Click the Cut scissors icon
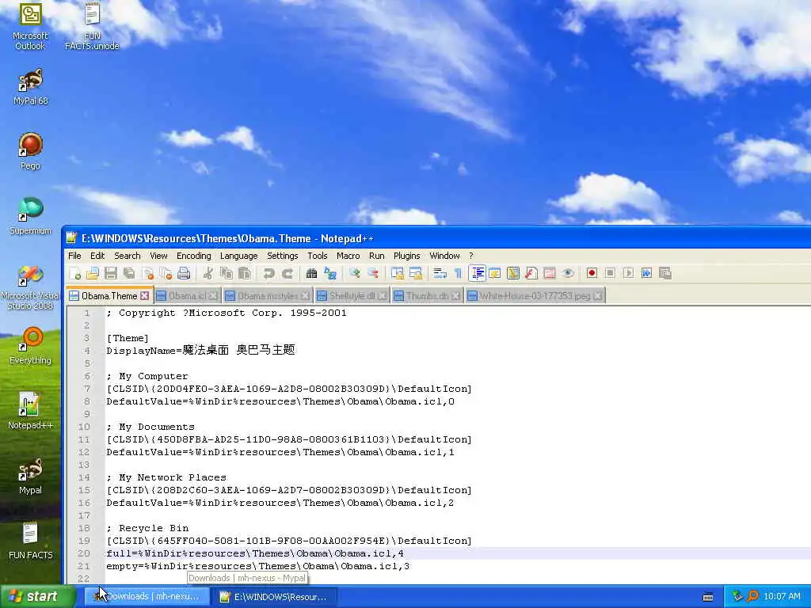The image size is (811, 608). [208, 273]
